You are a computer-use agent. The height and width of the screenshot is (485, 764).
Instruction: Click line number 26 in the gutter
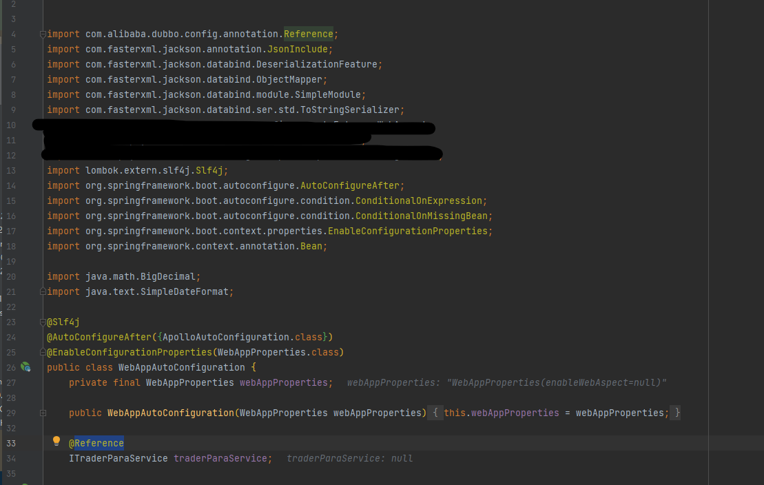tap(11, 367)
